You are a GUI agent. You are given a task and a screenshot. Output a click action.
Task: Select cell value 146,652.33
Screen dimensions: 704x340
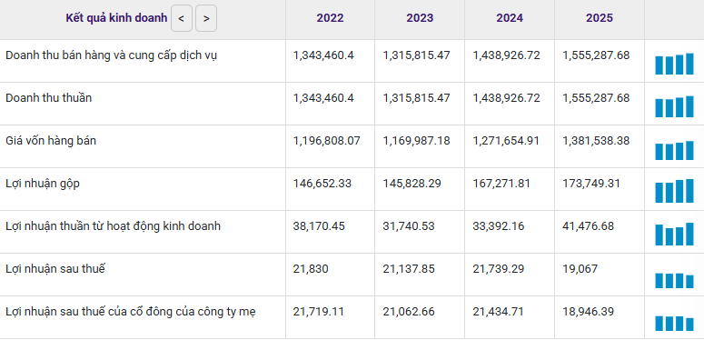click(322, 184)
